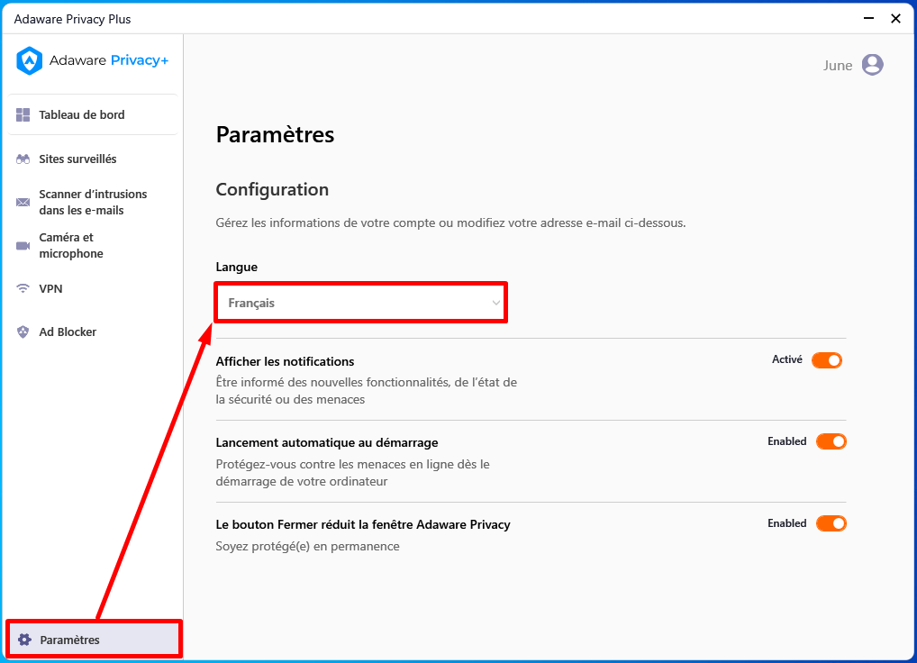Viewport: 917px width, 663px height.
Task: Click the Paramètres gear icon
Action: pos(24,640)
